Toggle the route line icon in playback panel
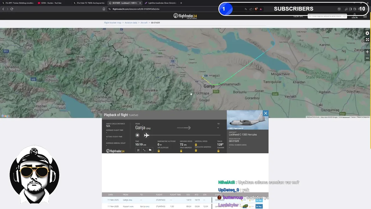The height and width of the screenshot is (209, 371). pos(144,150)
